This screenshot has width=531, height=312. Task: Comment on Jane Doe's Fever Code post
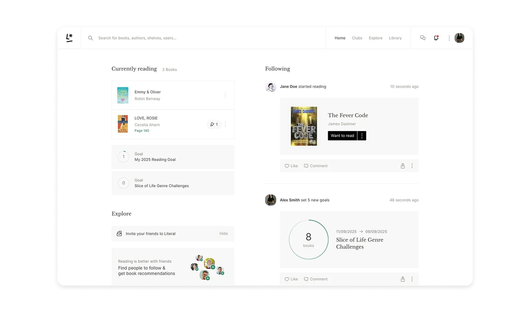(316, 166)
